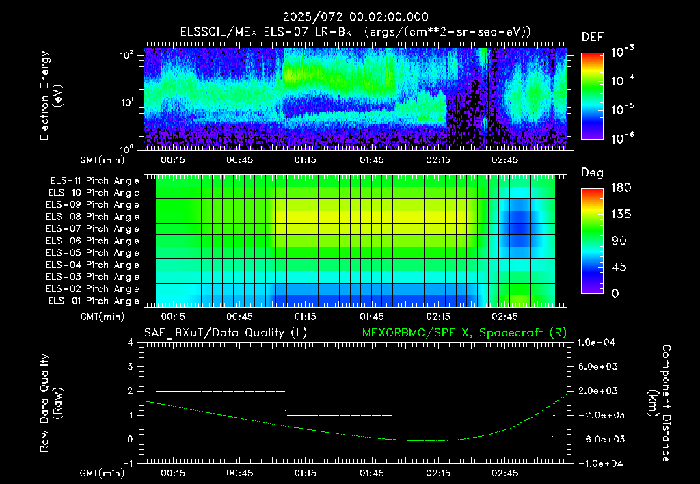This screenshot has width=700, height=484.
Task: Click the 'Raw Data Quality (Raw)' axis label
Action: pos(51,403)
